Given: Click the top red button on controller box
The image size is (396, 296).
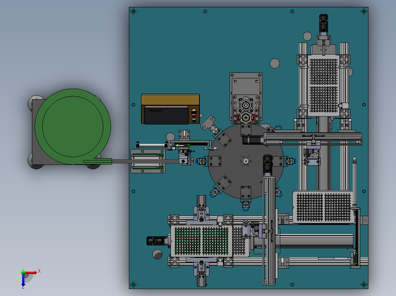Looking at the screenshot, I should coord(194,111).
